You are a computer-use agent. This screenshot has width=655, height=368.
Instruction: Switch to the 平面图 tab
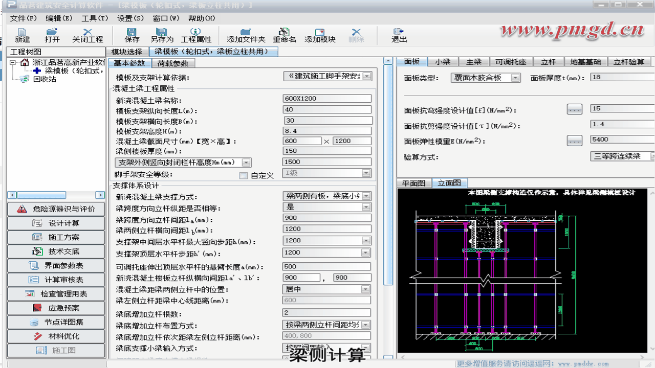[413, 183]
